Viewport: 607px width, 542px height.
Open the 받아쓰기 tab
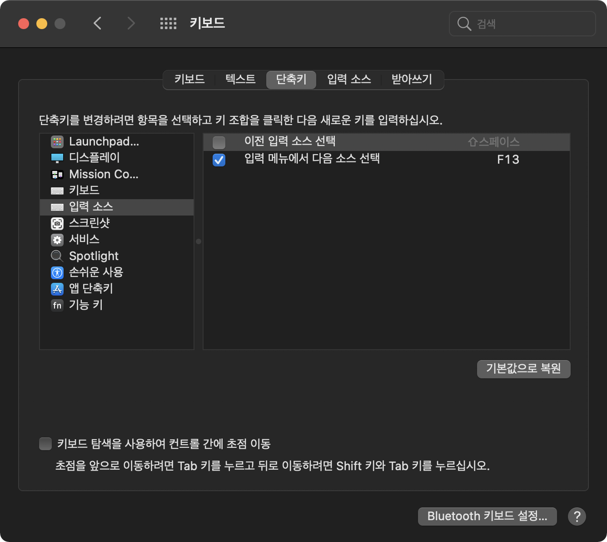412,80
